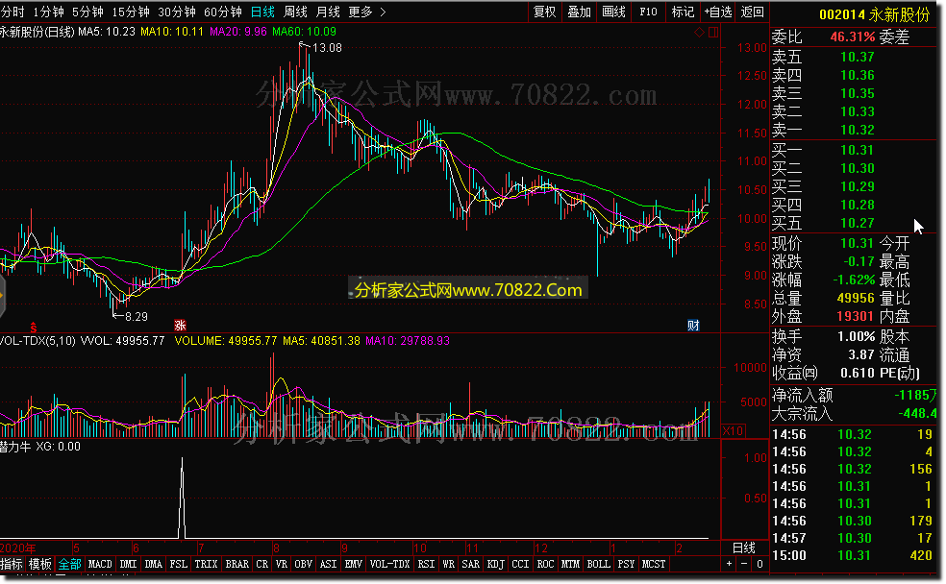
Task: Switch to the 30分钟 chart
Action: pos(177,12)
